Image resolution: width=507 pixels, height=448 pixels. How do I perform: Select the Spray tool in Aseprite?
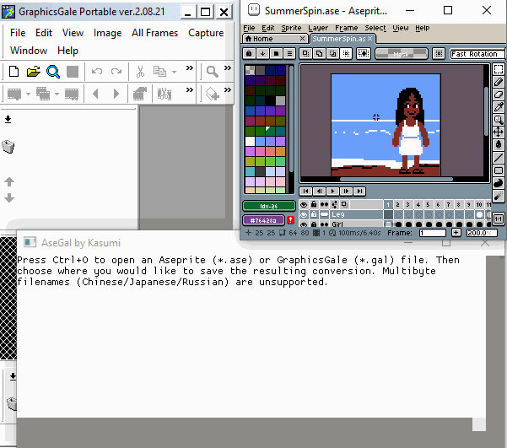click(499, 196)
